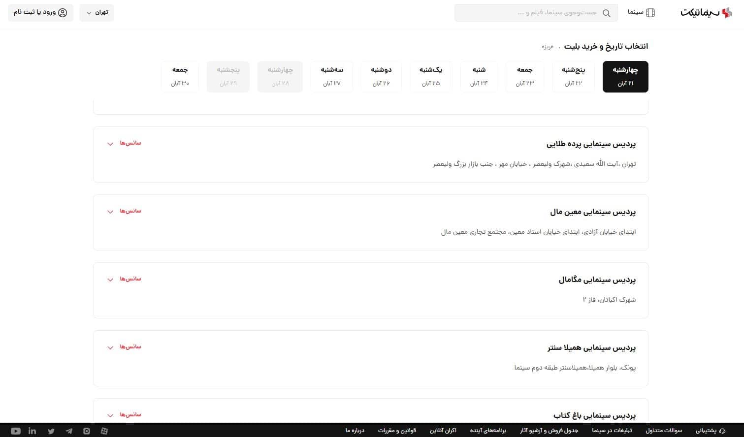Click cinema name پردیس سینمایی پرده طلایی
Screen dimensions: 744x437
tap(591, 144)
